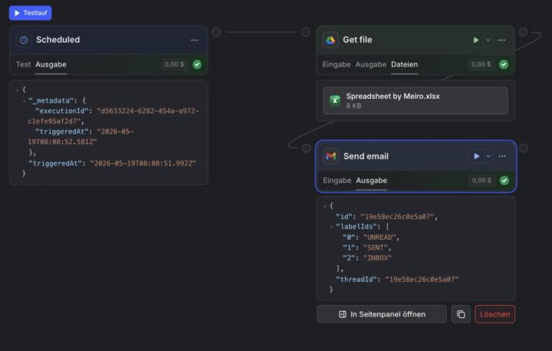Viewport: 552px width, 351px height.
Task: Click the green success checkmark on Scheduled node
Action: tap(197, 64)
